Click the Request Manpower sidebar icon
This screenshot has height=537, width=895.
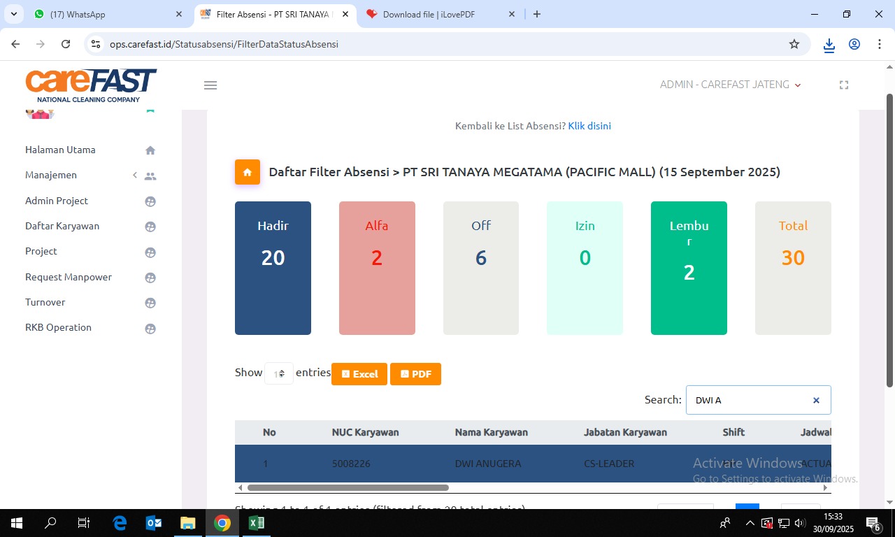click(x=150, y=278)
